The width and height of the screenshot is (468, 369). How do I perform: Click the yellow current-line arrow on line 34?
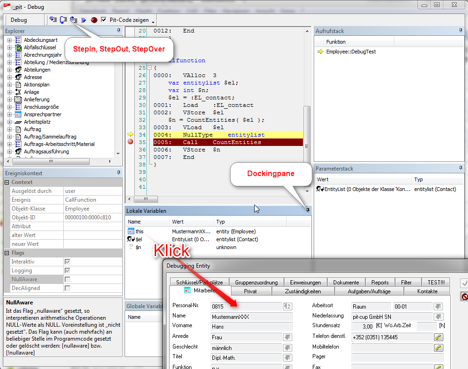130,134
